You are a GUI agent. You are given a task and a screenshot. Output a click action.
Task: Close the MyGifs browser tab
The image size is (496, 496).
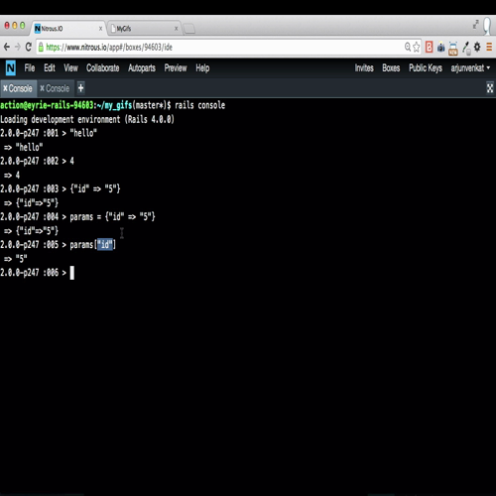176,29
